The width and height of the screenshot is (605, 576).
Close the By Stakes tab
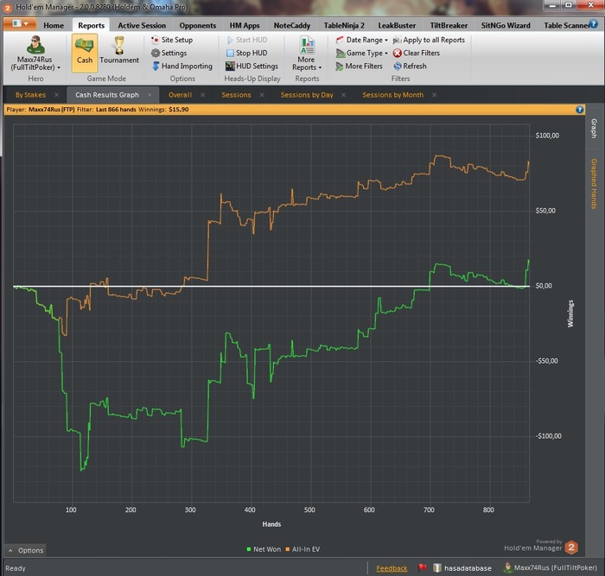[57, 95]
